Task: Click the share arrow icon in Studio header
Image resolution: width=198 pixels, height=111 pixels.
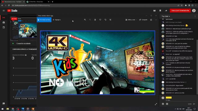Action: pos(166,11)
